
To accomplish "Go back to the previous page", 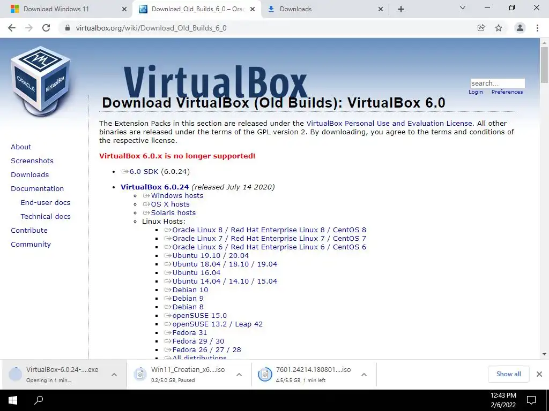I will click(12, 28).
